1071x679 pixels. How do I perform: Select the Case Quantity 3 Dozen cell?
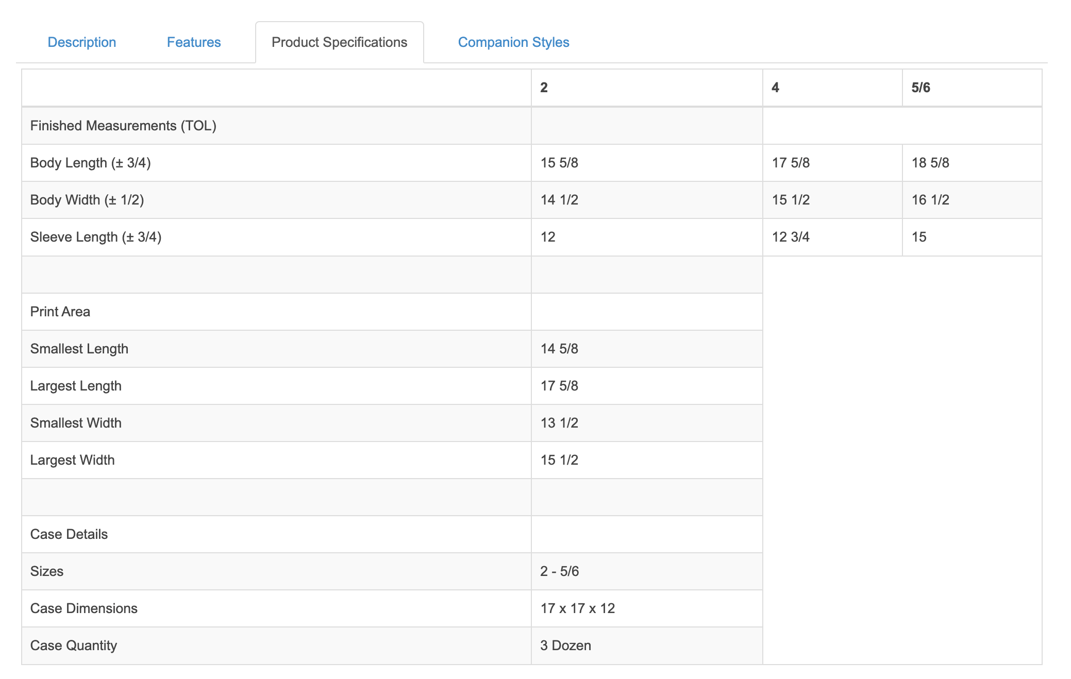pos(647,646)
